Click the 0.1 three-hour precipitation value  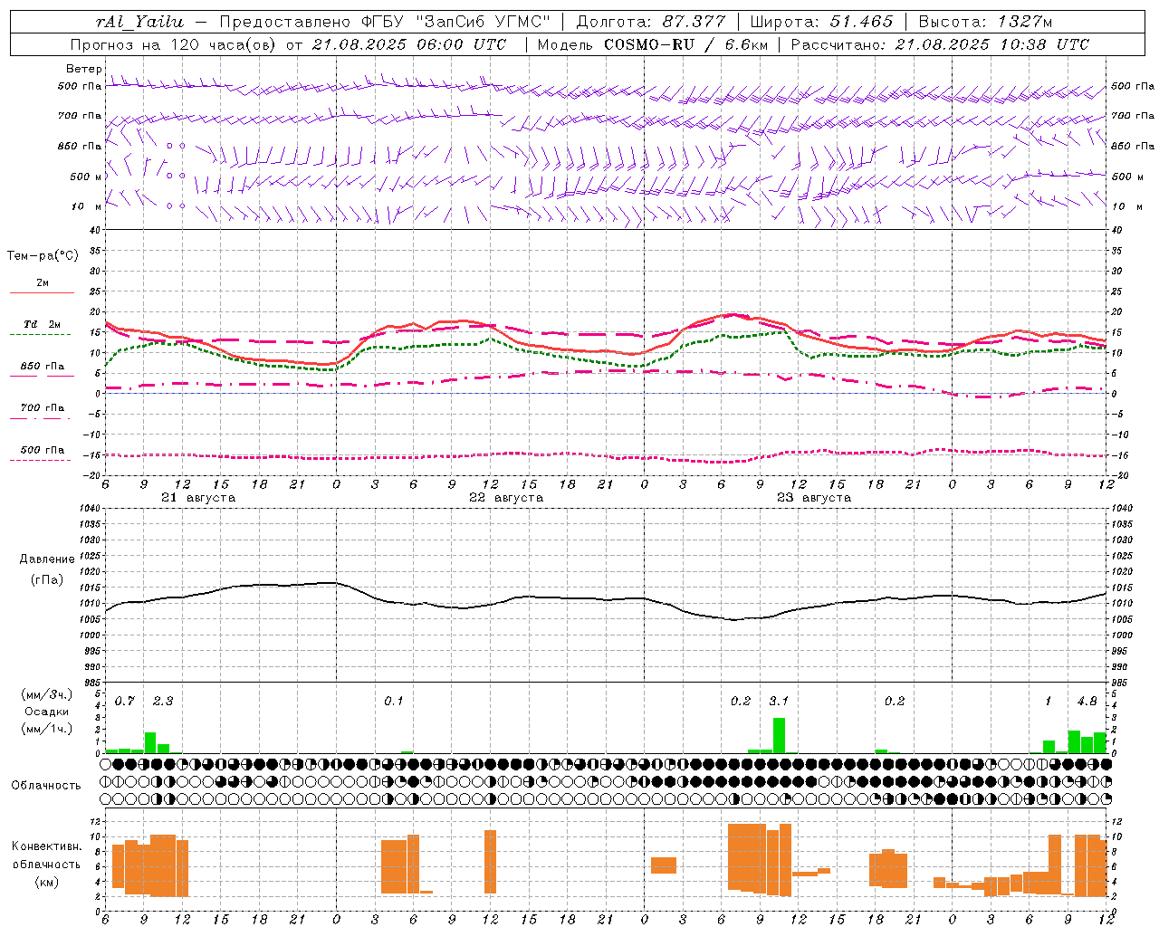394,702
